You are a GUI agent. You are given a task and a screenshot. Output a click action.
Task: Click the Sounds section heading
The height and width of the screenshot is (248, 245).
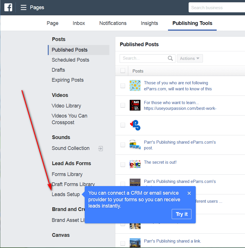61,137
